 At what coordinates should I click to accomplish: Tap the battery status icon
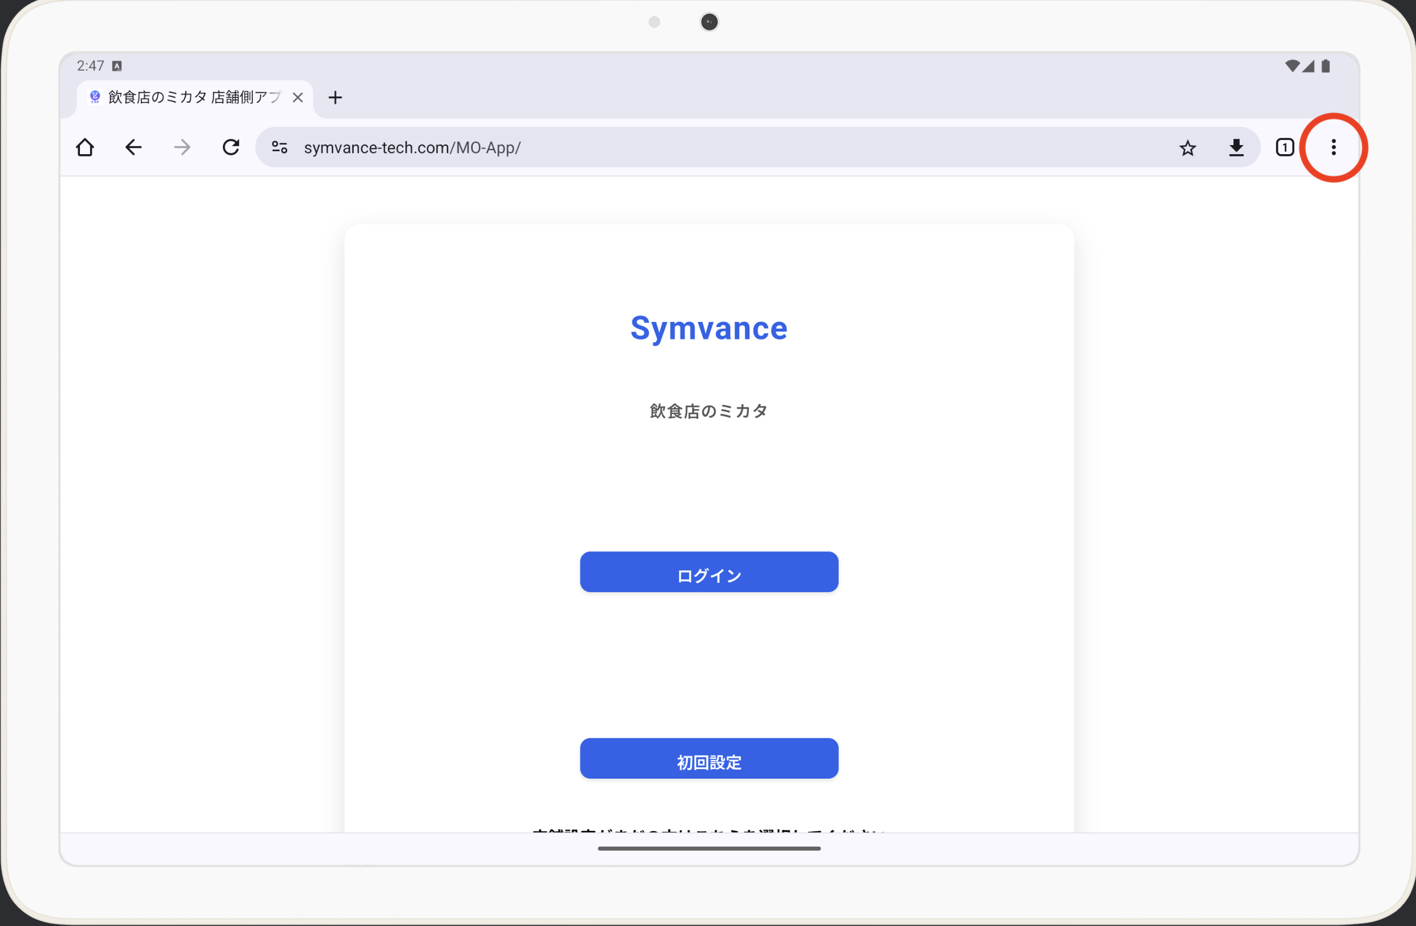tap(1325, 66)
